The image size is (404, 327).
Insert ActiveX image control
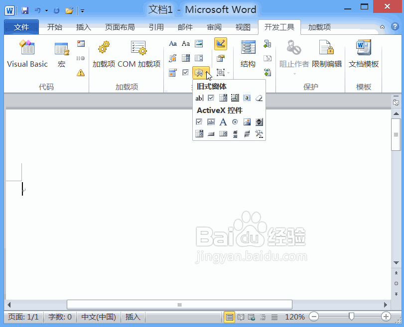point(247,122)
